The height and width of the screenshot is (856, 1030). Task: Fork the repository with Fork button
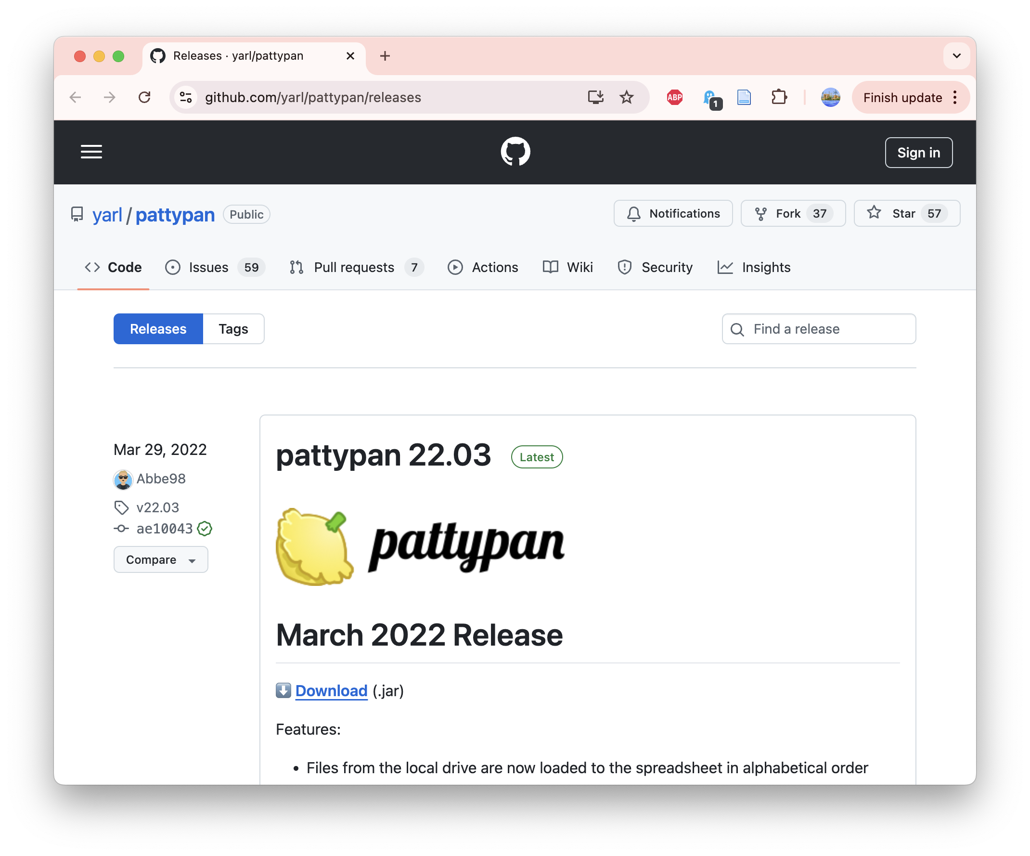click(793, 213)
